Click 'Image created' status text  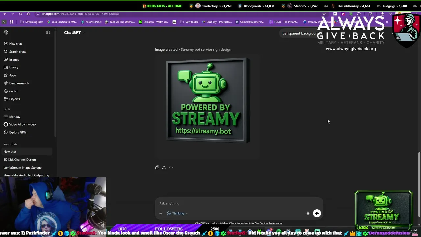click(x=166, y=49)
